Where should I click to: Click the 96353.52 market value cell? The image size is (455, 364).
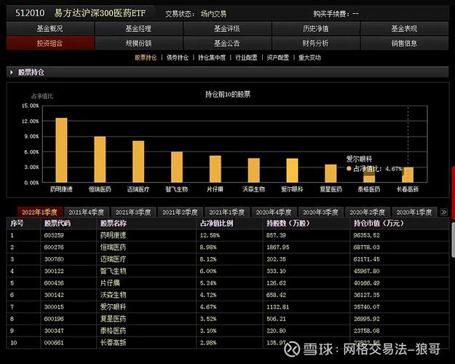366,235
